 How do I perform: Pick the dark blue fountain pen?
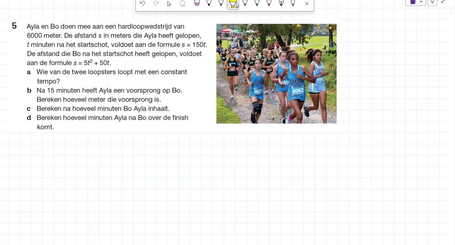pos(281,3)
